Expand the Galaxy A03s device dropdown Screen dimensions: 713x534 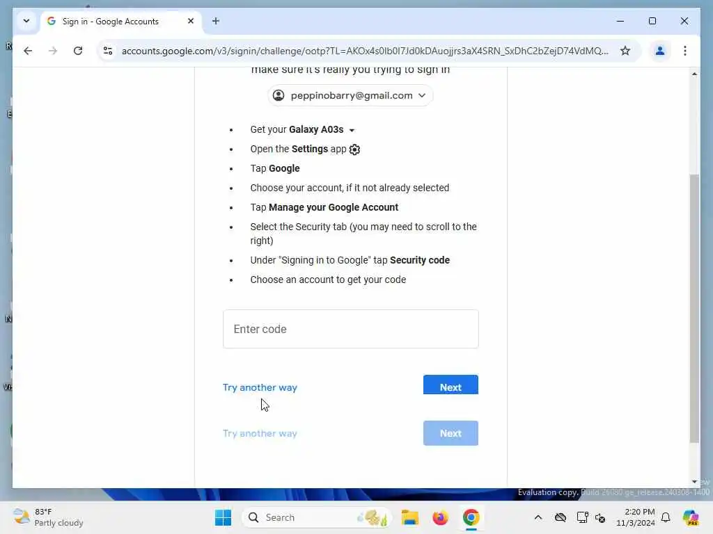352,130
